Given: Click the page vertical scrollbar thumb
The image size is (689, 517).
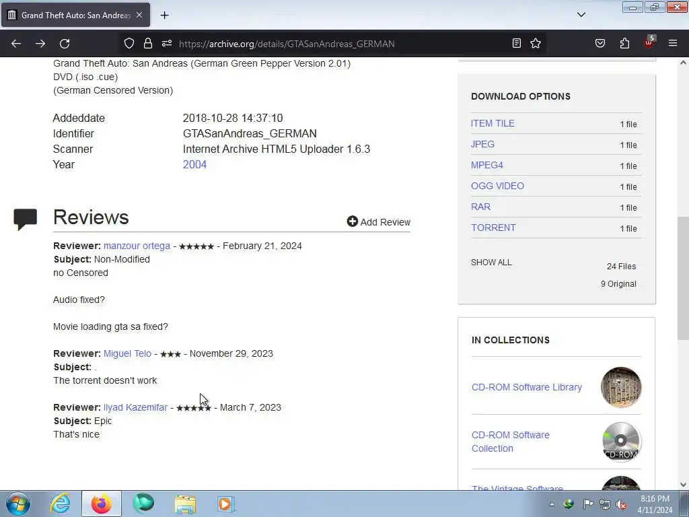Looking at the screenshot, I should coord(683,278).
